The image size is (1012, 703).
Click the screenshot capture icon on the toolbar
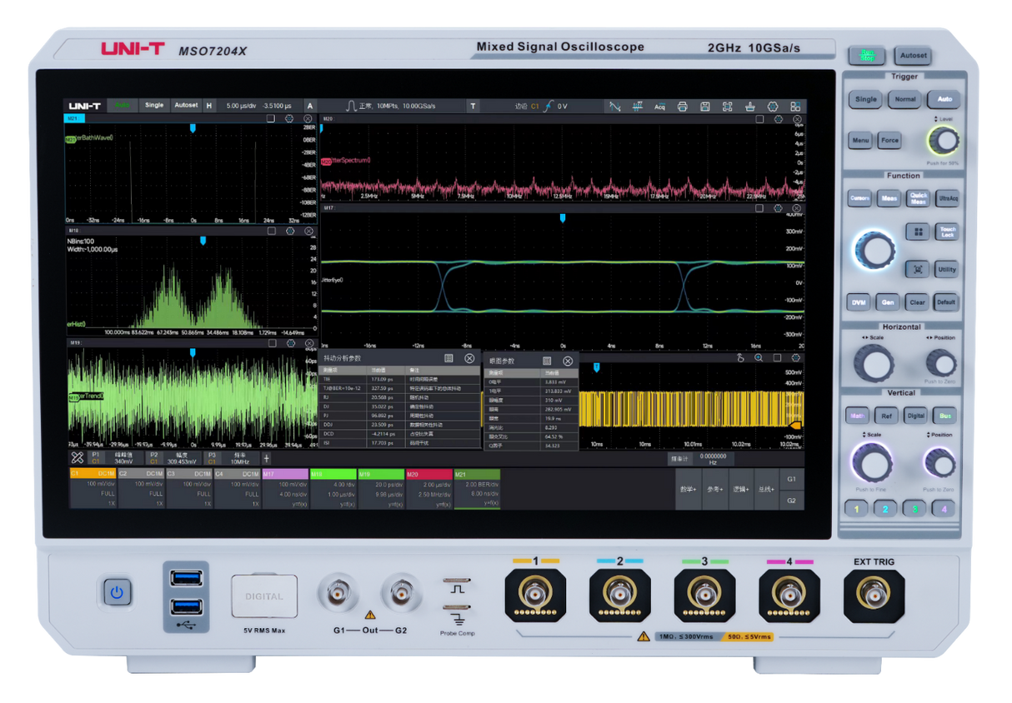tap(728, 106)
